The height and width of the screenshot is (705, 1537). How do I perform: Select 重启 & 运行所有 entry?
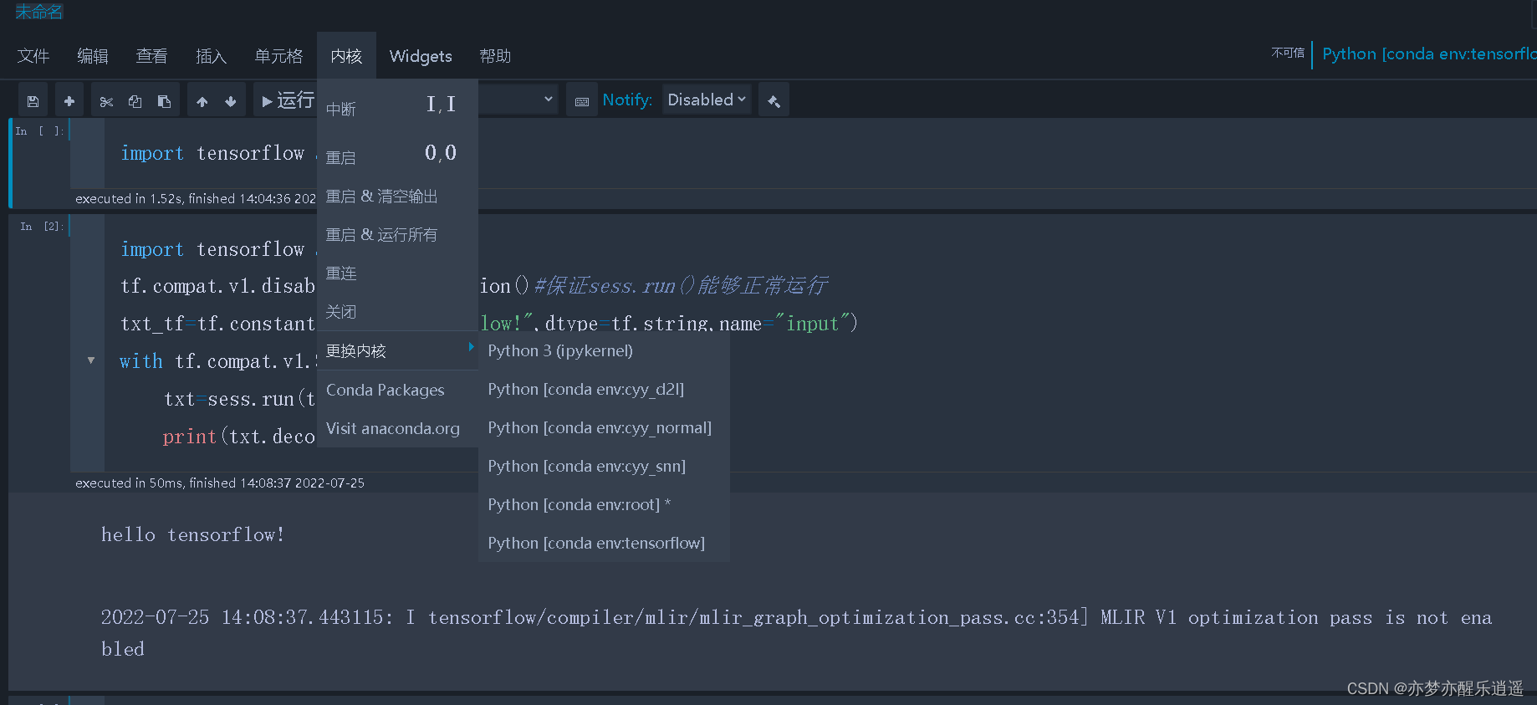click(x=397, y=234)
